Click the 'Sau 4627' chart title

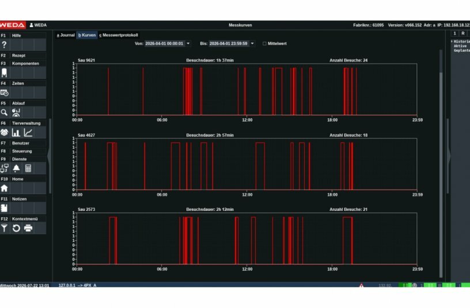tap(86, 135)
